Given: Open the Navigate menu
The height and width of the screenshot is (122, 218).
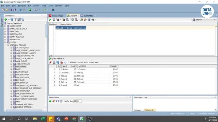Looking at the screenshot, I should [22, 6].
